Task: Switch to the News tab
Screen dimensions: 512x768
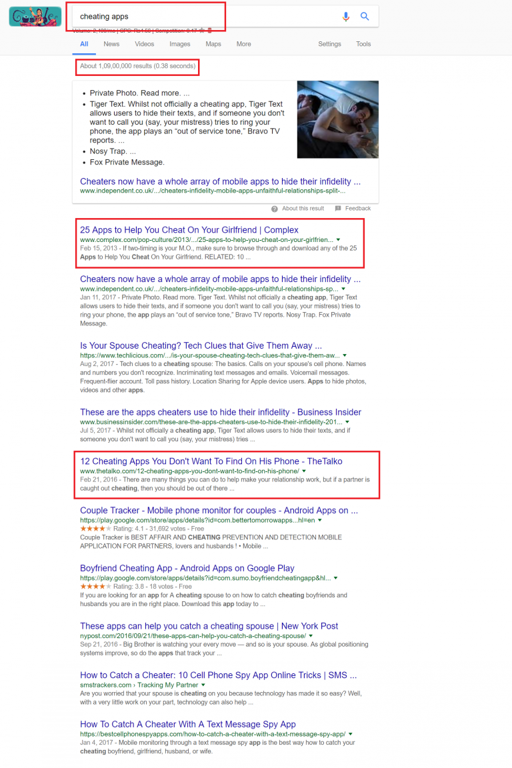Action: pos(111,44)
